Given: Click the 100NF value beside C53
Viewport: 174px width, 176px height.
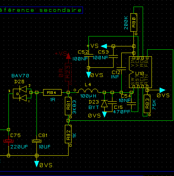Looking at the screenshot, I should (101, 58).
